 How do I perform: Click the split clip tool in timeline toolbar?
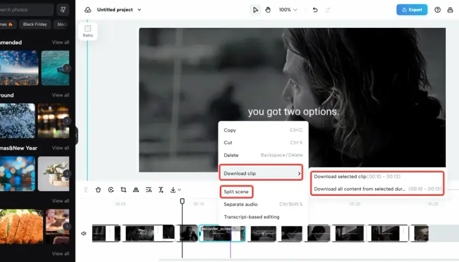tap(86, 190)
